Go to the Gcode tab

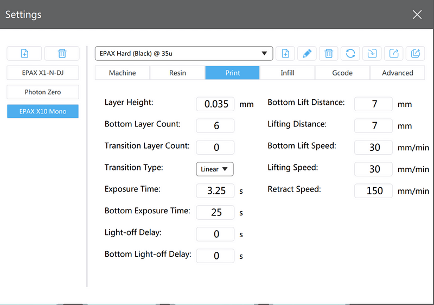342,73
